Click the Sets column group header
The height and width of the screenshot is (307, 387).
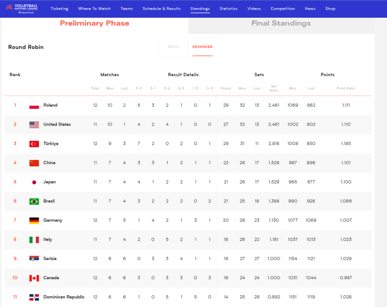coord(259,75)
